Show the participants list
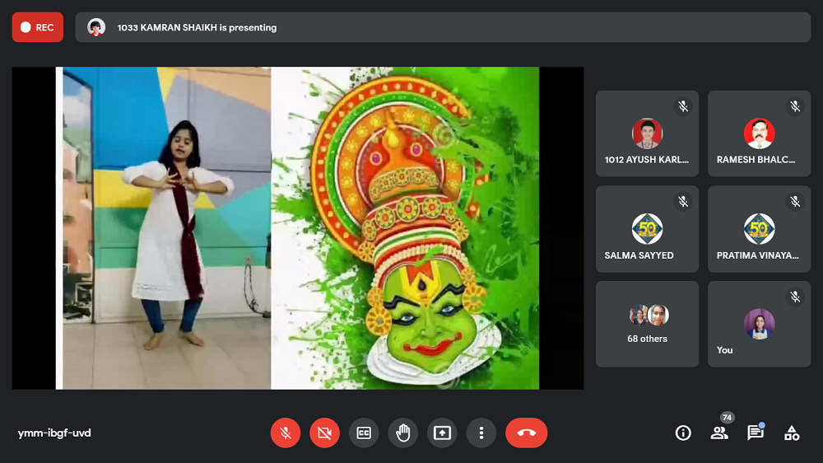Viewport: 823px width, 463px height. click(x=719, y=433)
